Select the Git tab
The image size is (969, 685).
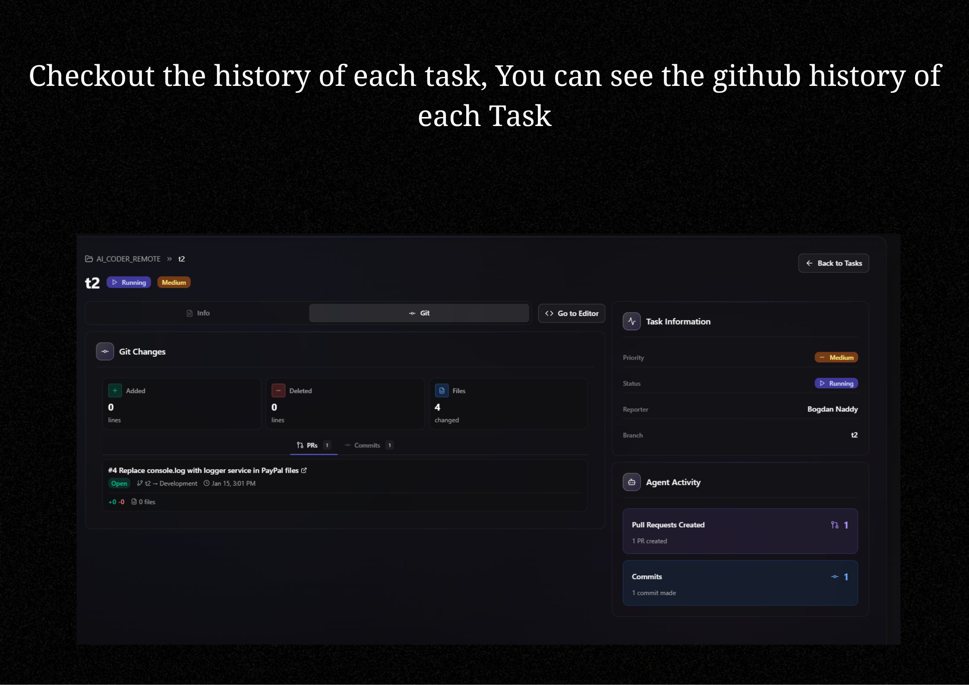click(419, 313)
